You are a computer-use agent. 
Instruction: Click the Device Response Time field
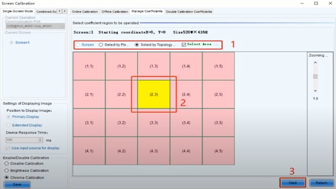pos(24,140)
